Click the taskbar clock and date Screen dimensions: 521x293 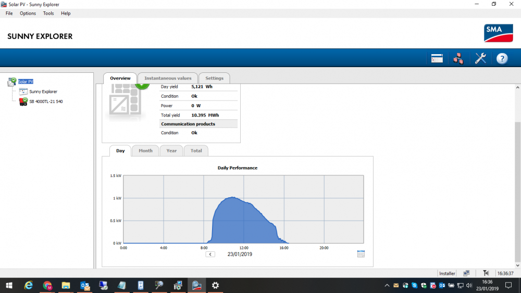point(488,285)
